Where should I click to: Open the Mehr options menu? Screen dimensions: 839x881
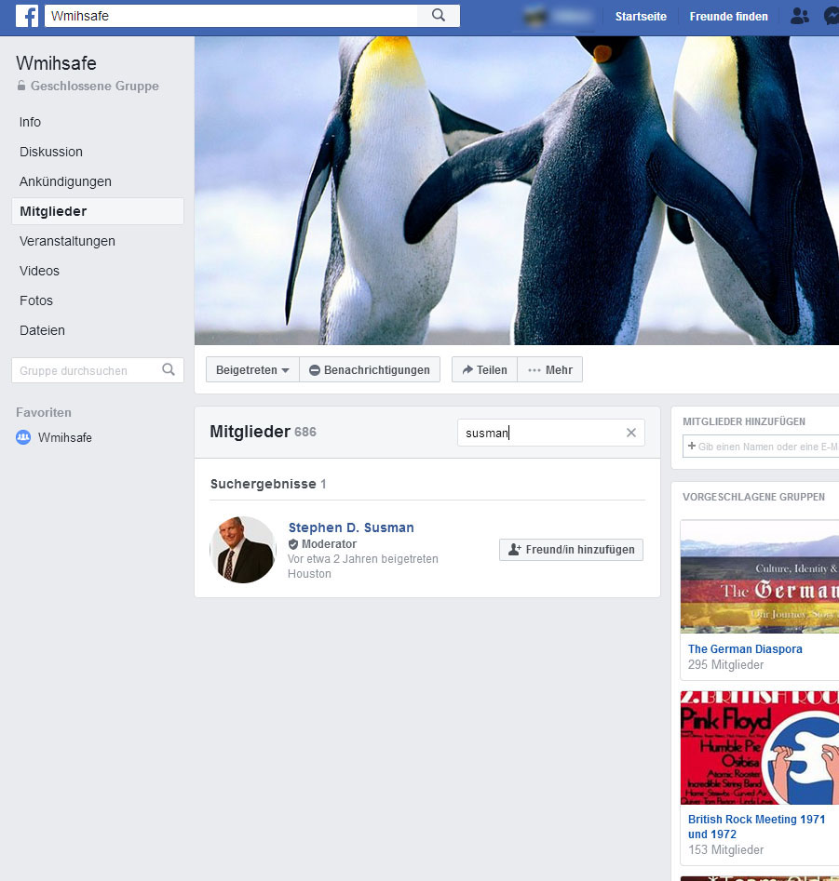(550, 369)
